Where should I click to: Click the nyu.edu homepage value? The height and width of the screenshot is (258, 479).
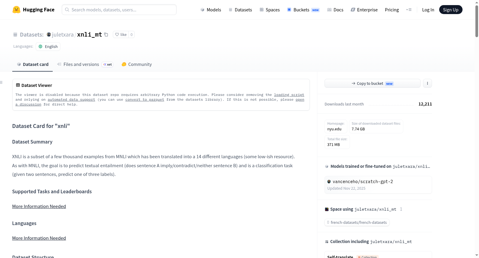[x=334, y=129]
